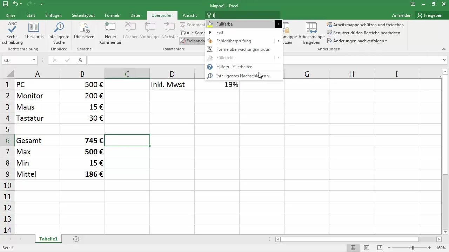Viewport: 449px width, 252px height.
Task: Click the Löschen comment icon
Action: click(x=130, y=30)
